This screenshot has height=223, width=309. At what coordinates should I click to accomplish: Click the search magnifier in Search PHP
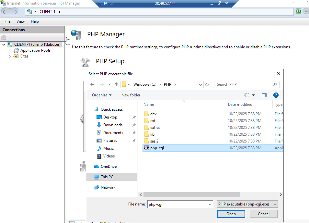pos(275,84)
